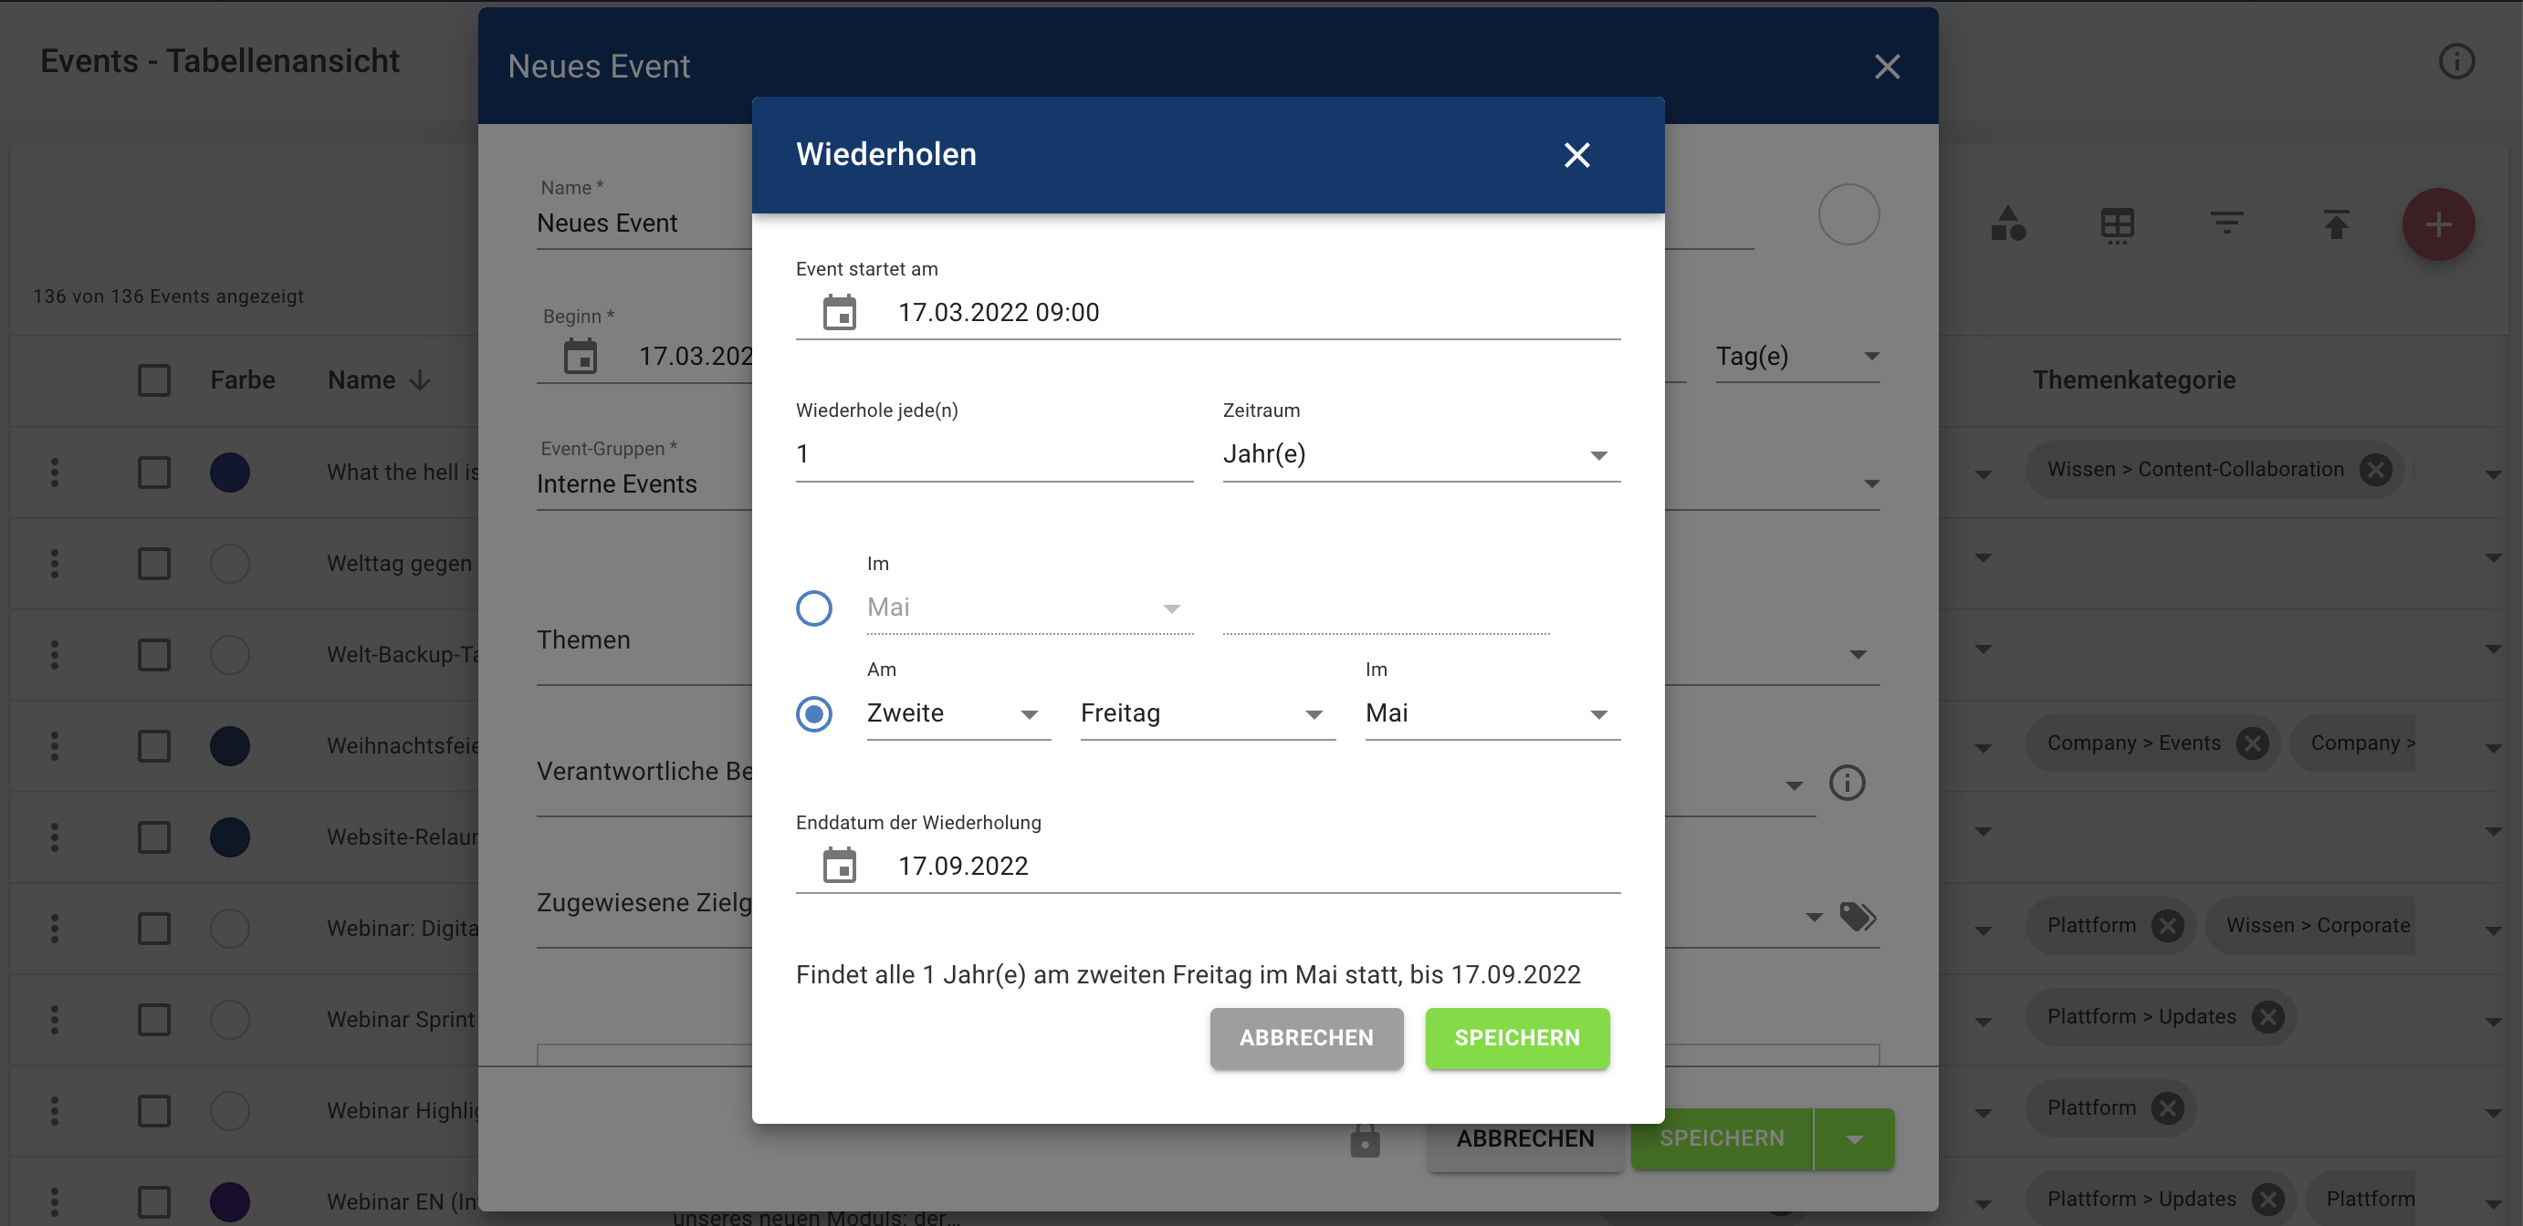
Task: Open row menu for Welttag gegen row
Action: tap(55, 564)
